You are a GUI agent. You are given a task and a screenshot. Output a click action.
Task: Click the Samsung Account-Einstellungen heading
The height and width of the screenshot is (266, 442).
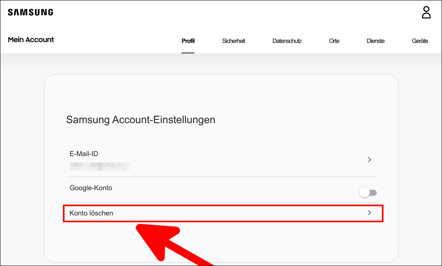pos(140,120)
